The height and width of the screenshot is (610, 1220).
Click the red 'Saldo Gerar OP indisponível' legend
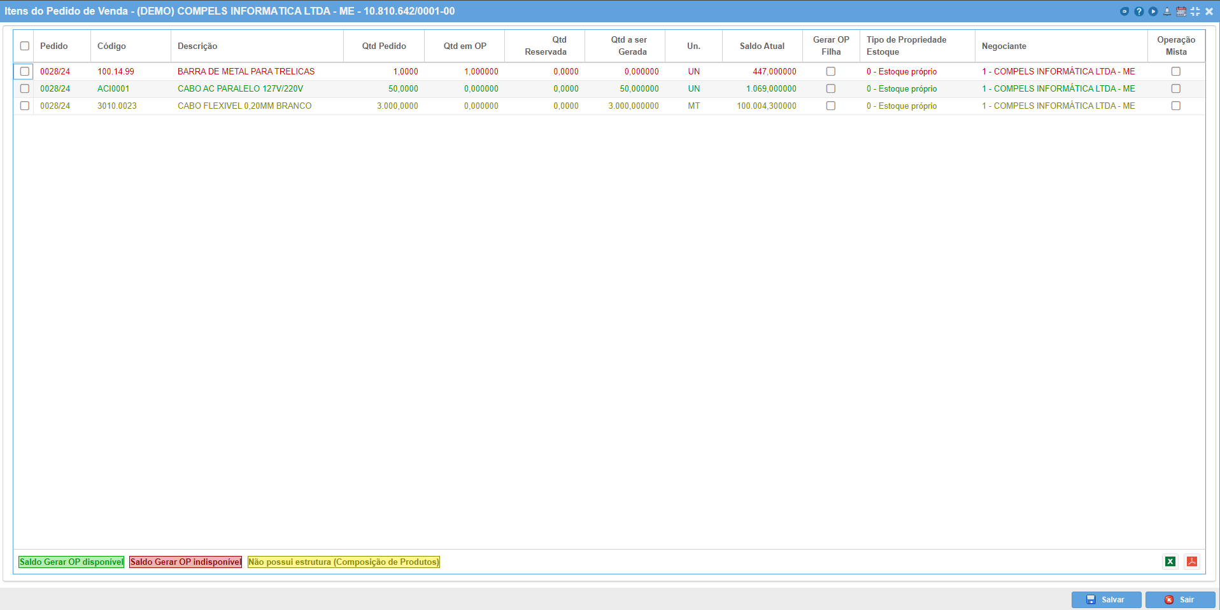185,562
